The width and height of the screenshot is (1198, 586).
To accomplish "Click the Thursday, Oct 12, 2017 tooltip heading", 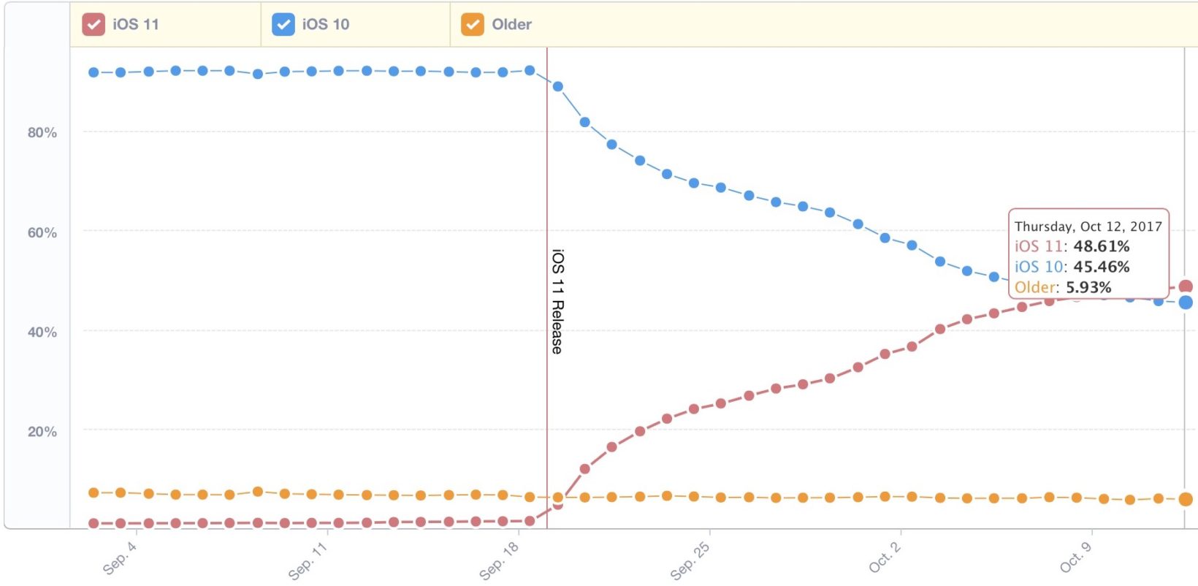I will tap(1088, 227).
